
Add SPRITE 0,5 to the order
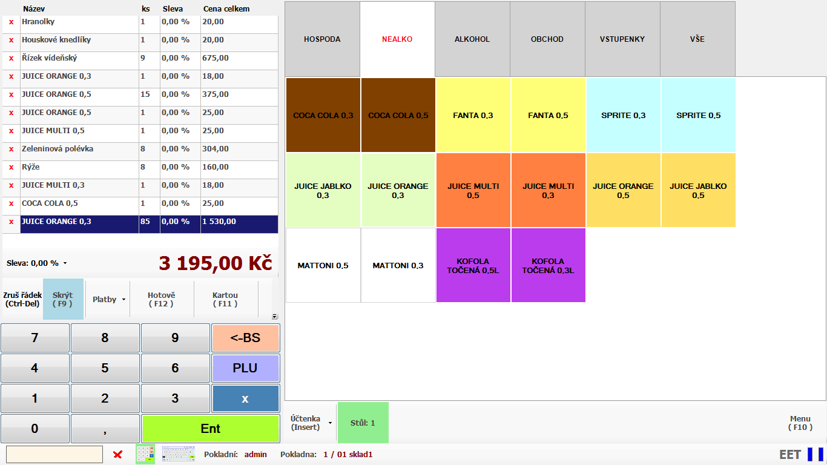[x=699, y=115]
